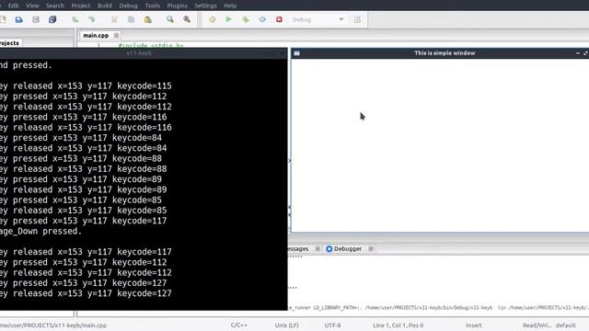
Task: Click the C/C++ language status bar entry
Action: pyautogui.click(x=239, y=325)
